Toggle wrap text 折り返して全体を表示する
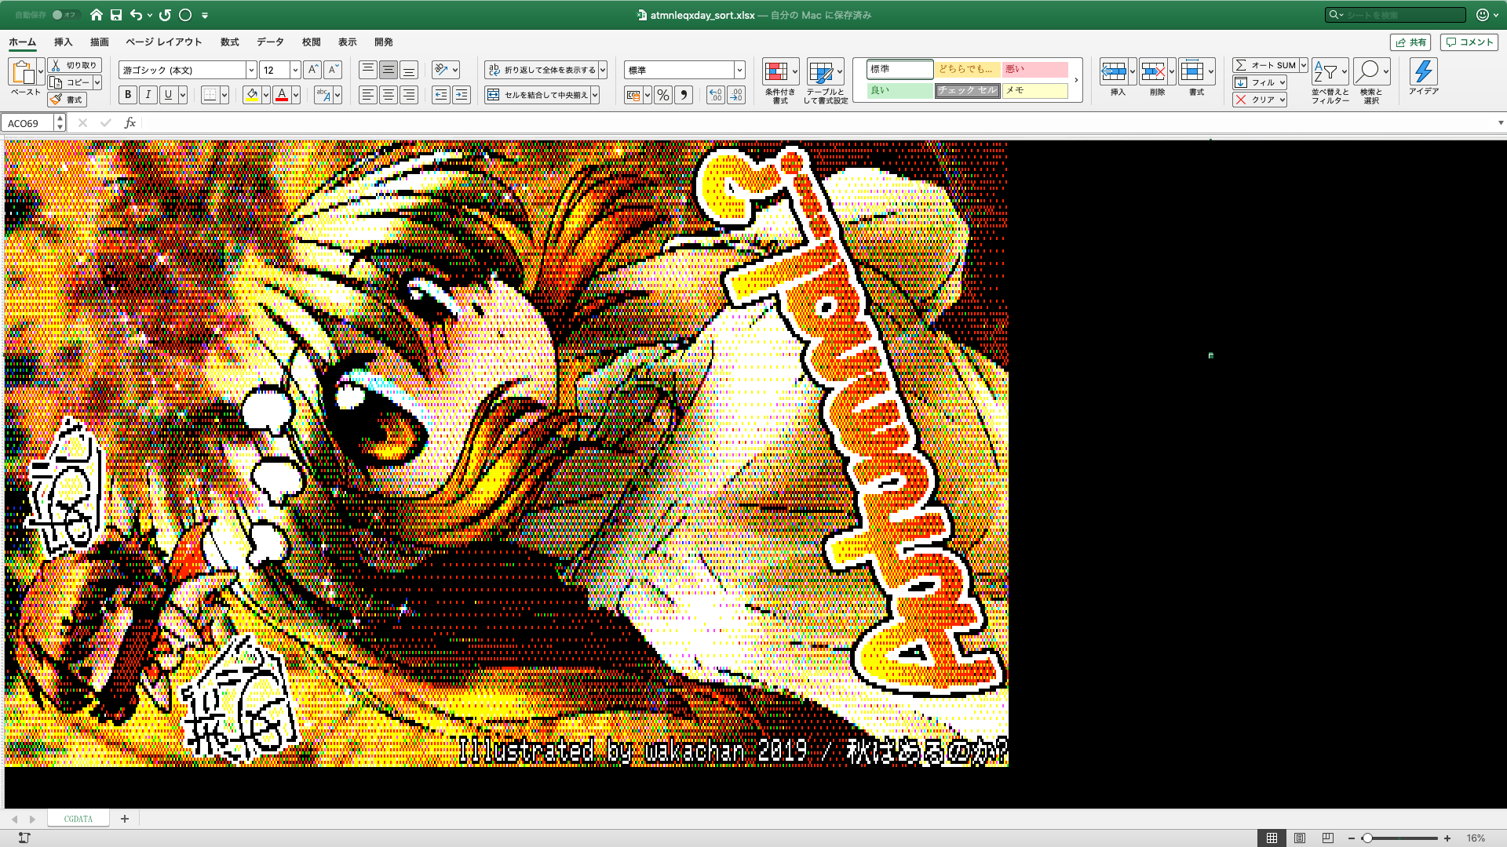The height and width of the screenshot is (847, 1507). click(542, 70)
